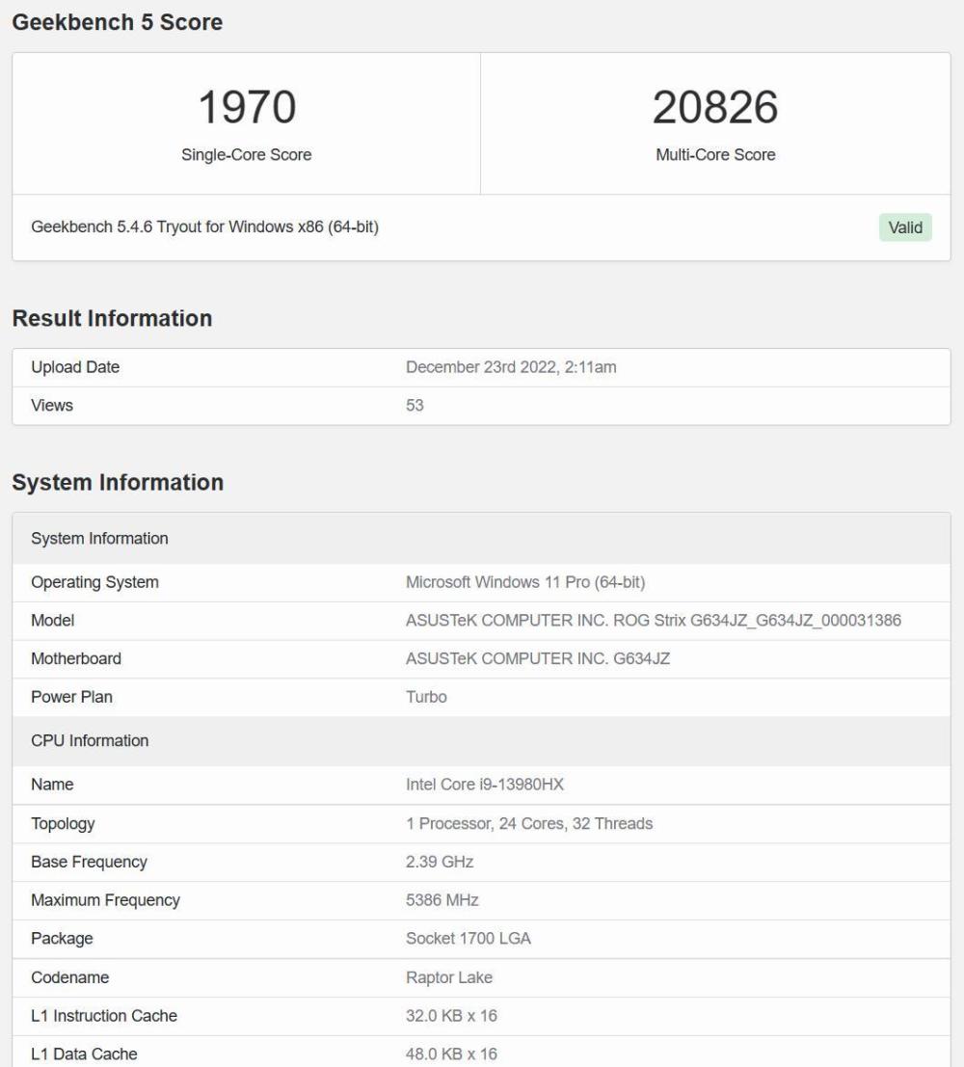
Task: Select the views count 53
Action: coord(415,406)
